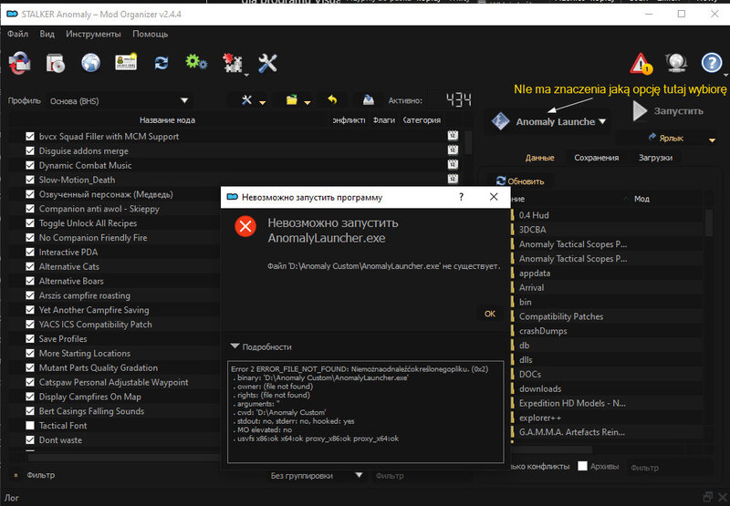730x506 pixels.
Task: Enable the Tactical Font mod checkbox
Action: [x=30, y=426]
